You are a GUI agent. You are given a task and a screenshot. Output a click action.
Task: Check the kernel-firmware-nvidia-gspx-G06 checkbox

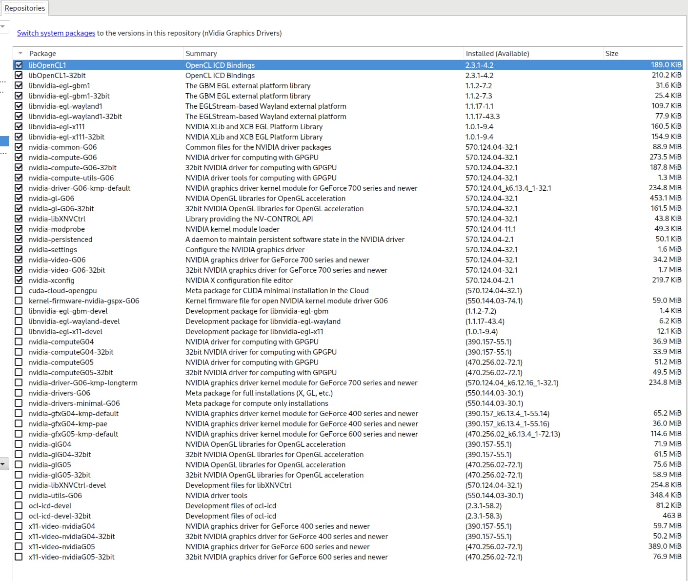tap(19, 301)
